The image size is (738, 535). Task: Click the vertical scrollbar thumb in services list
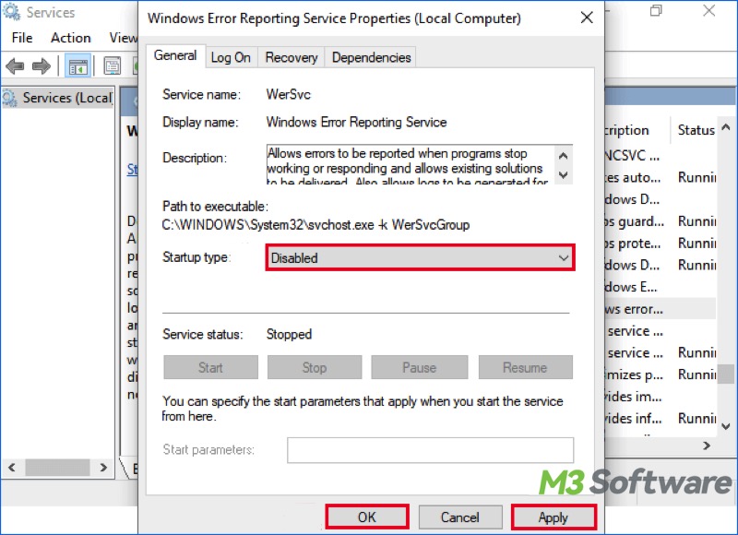click(x=726, y=374)
